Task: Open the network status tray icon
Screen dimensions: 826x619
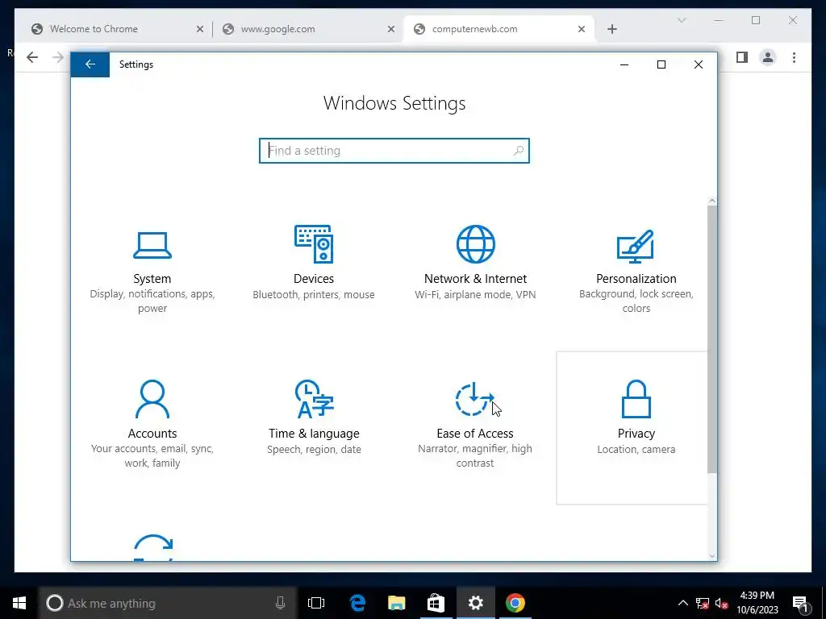Action: click(x=703, y=603)
